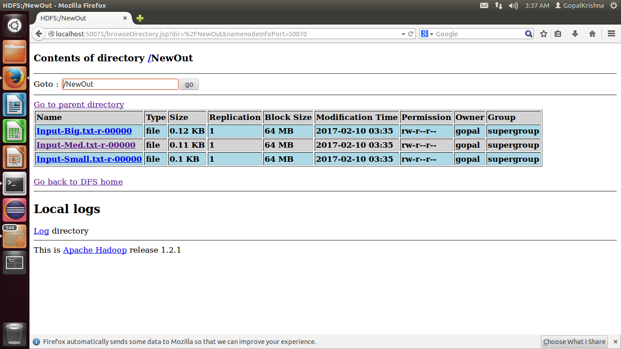Click the Google search magnifier icon
The image size is (621, 349).
(x=528, y=34)
